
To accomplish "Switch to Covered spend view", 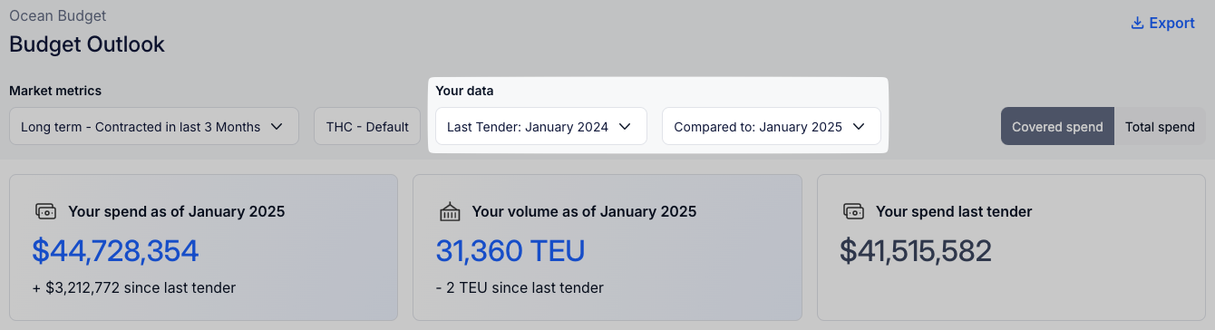I will (x=1057, y=126).
